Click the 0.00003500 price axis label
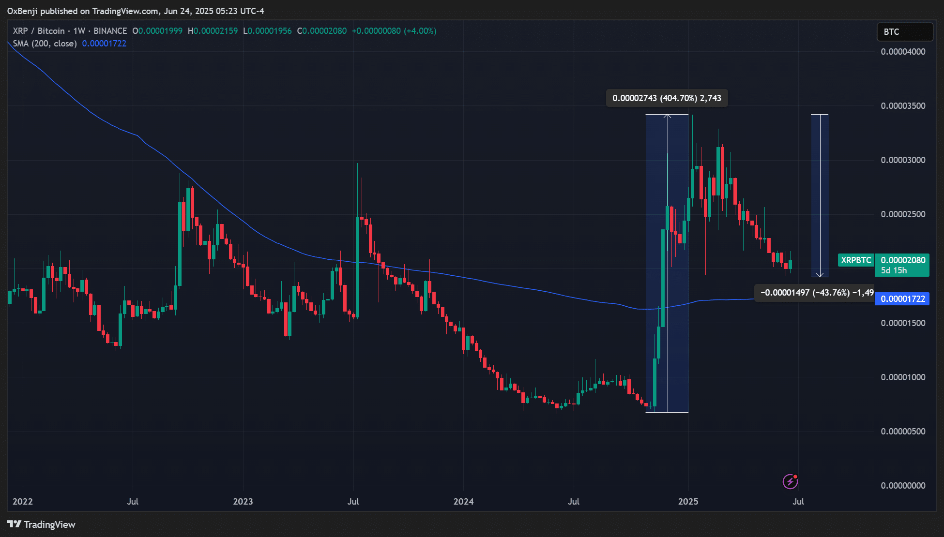 [903, 106]
